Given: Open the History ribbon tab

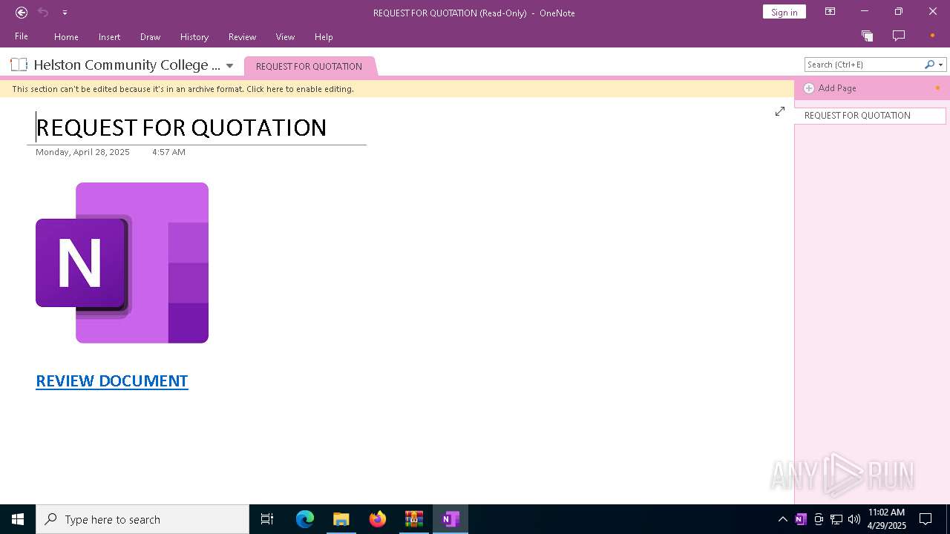Looking at the screenshot, I should [x=194, y=36].
